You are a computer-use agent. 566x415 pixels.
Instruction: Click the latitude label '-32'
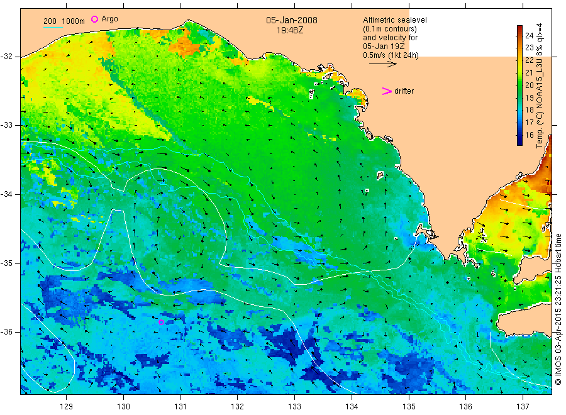(x=6, y=57)
